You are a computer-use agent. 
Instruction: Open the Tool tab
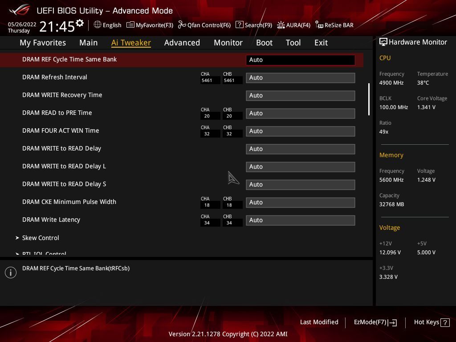tap(293, 43)
